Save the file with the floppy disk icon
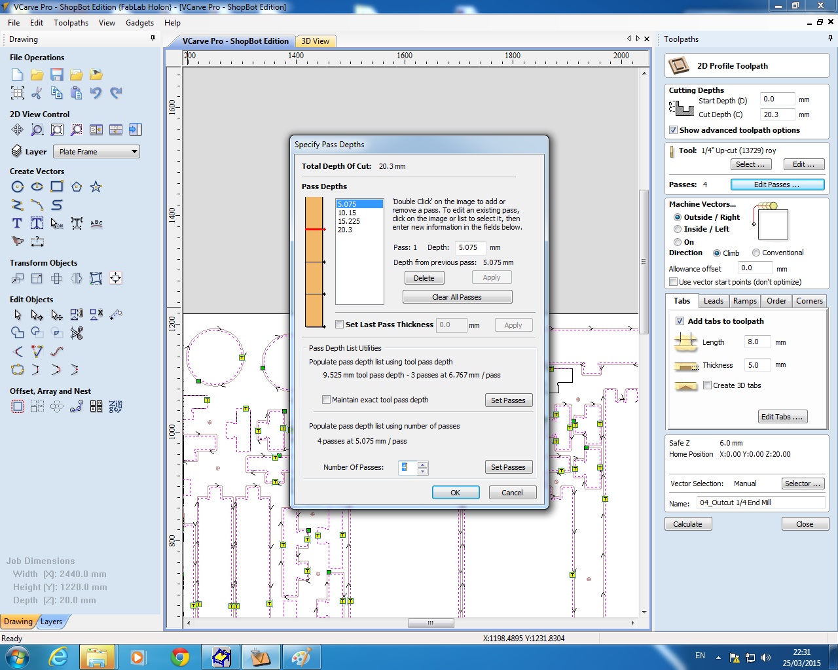838x670 pixels. tap(57, 75)
